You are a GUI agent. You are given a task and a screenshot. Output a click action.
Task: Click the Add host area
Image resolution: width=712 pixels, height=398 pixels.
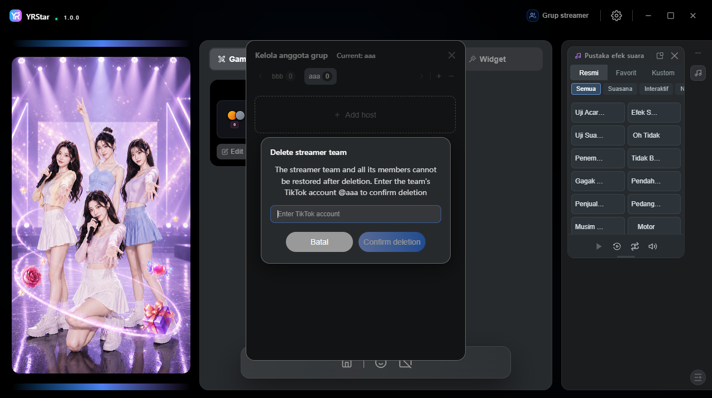click(x=355, y=115)
